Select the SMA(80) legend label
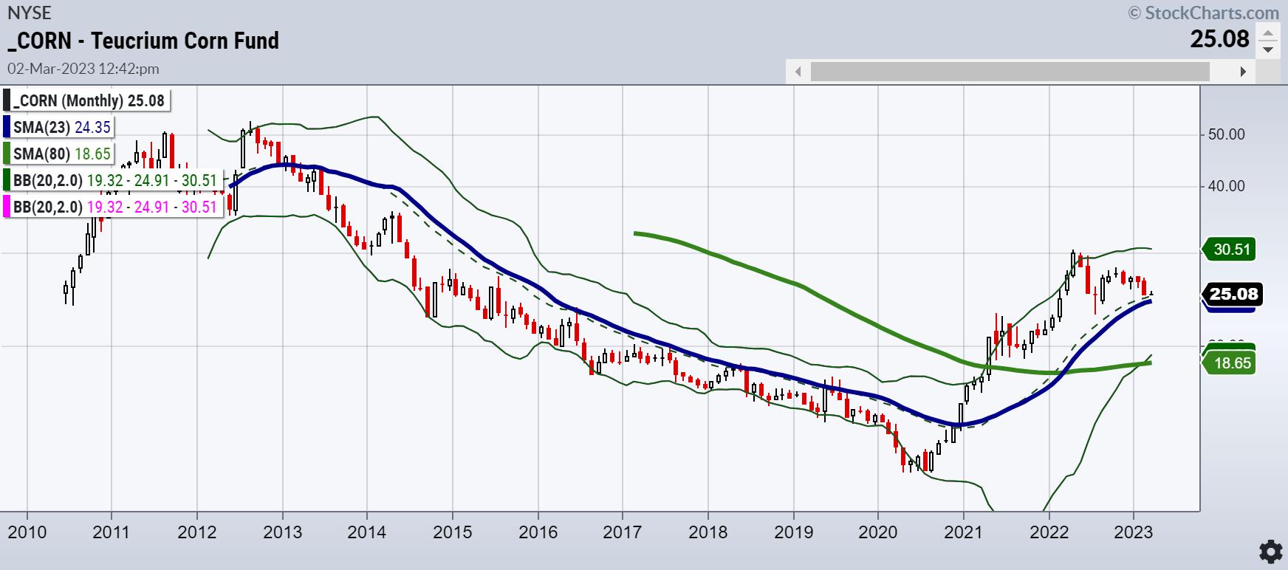This screenshot has width=1288, height=570. (62, 154)
